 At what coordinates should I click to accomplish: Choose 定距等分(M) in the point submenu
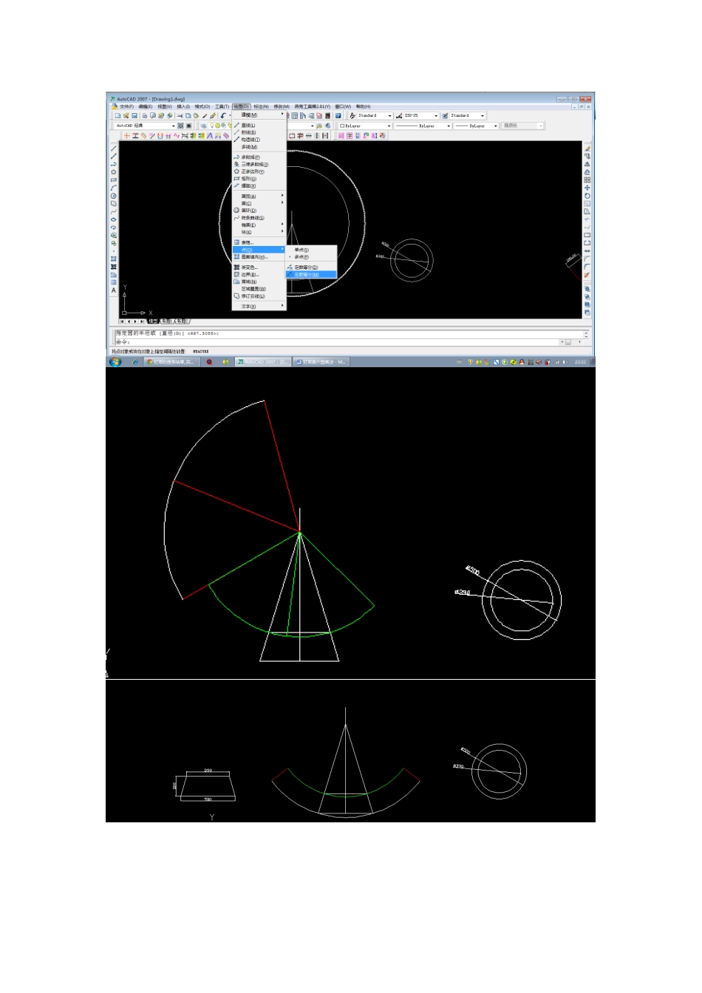[312, 275]
